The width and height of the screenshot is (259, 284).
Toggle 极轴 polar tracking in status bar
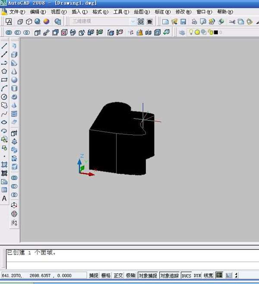(x=130, y=275)
